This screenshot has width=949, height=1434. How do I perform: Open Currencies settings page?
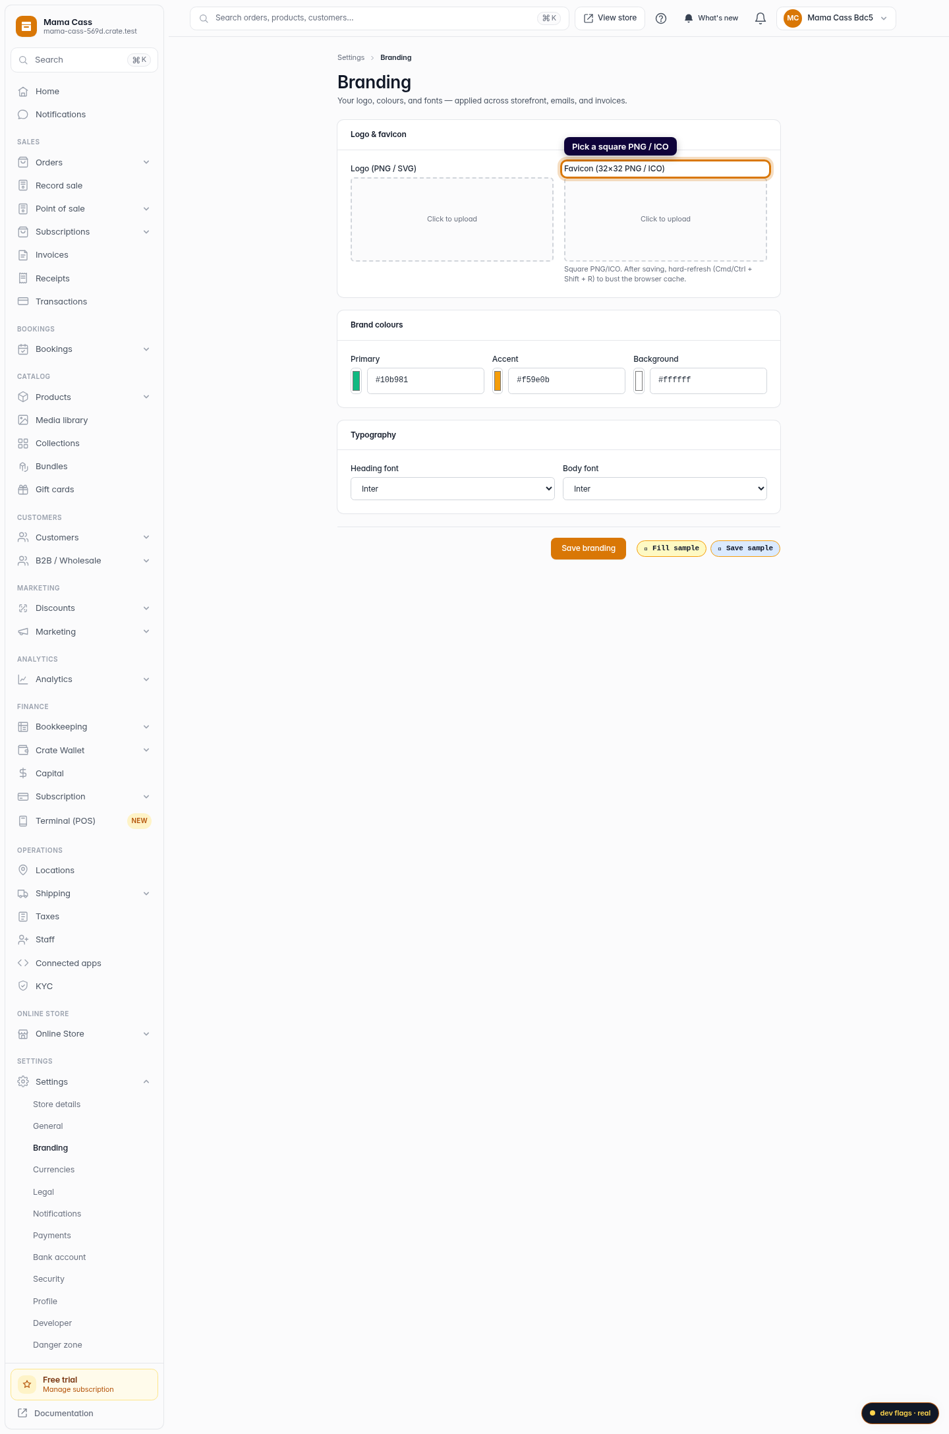tap(54, 1170)
